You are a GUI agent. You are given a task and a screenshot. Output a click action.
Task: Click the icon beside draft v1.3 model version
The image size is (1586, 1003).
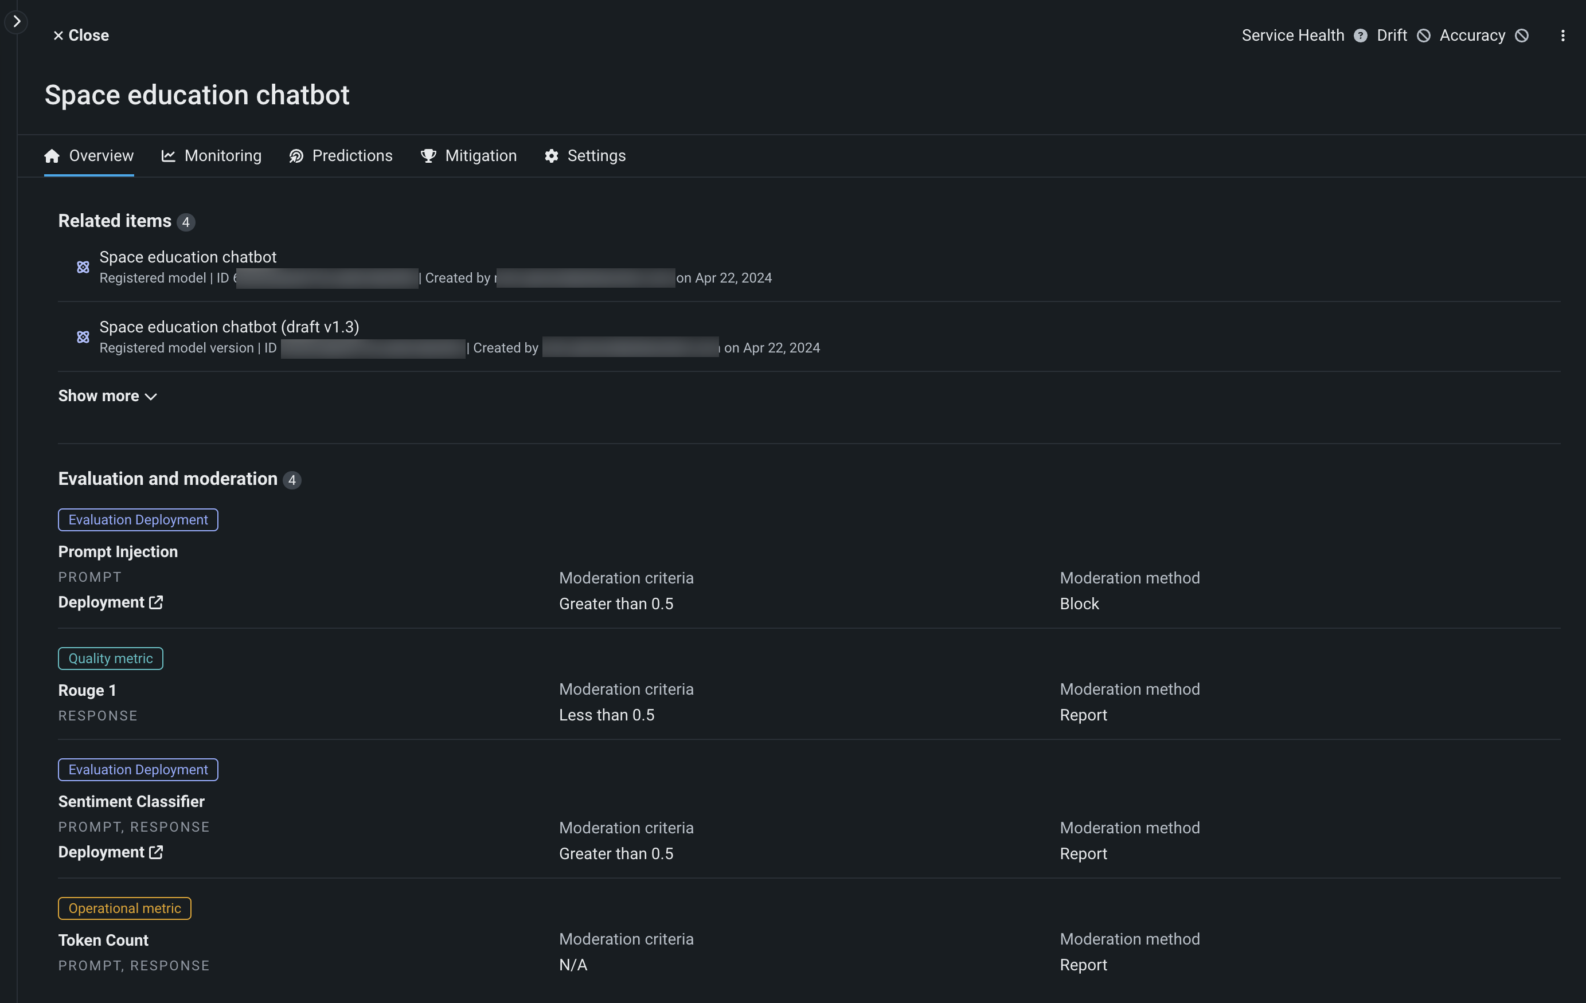[x=83, y=336]
